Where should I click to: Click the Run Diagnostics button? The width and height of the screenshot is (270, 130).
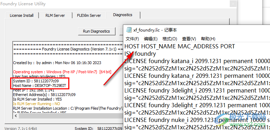[x=96, y=31]
